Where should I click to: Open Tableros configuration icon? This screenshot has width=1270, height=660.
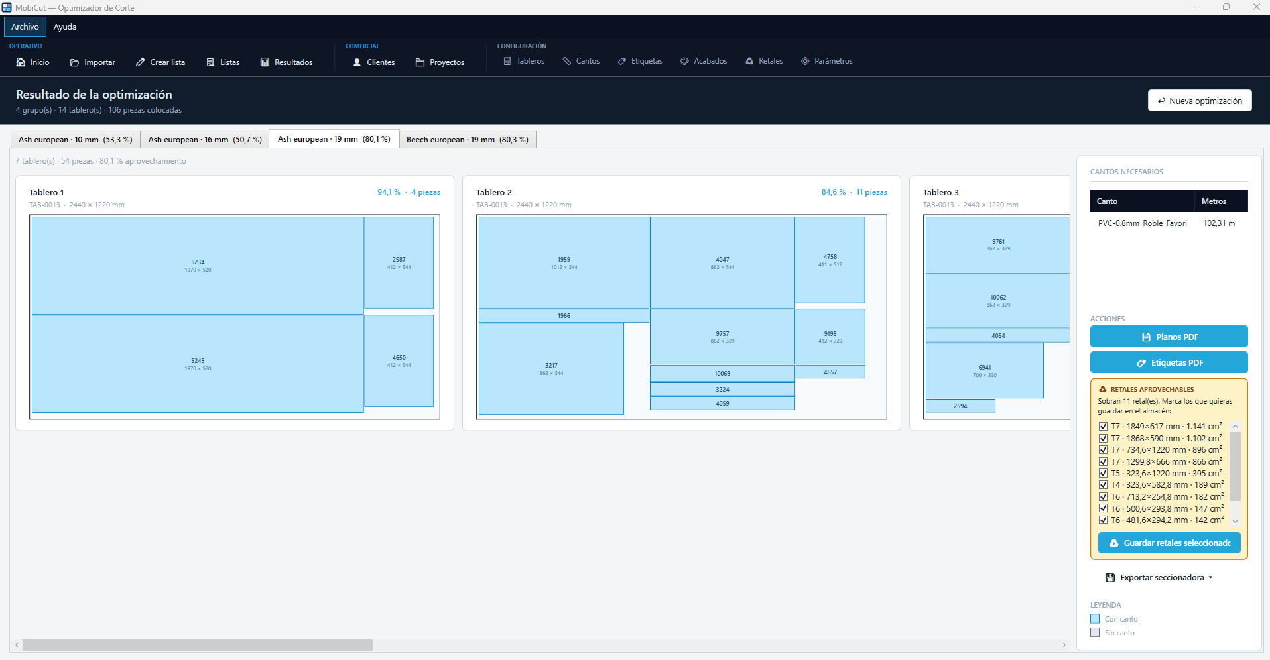[x=507, y=61]
